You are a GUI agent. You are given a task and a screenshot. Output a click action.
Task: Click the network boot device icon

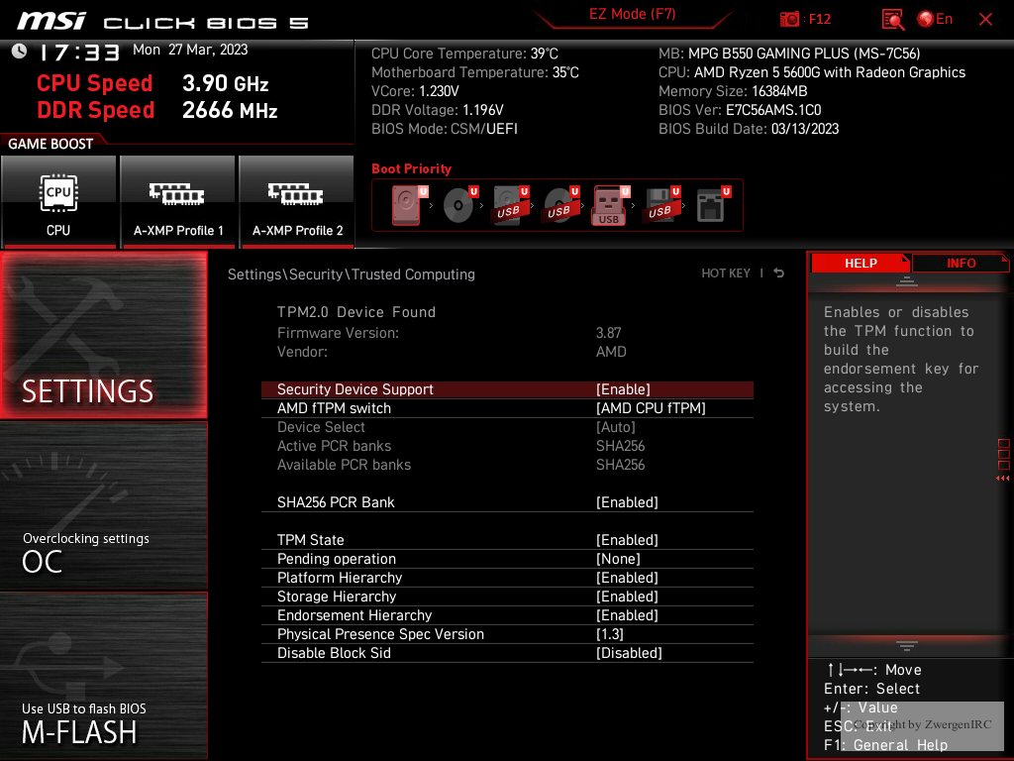click(710, 205)
